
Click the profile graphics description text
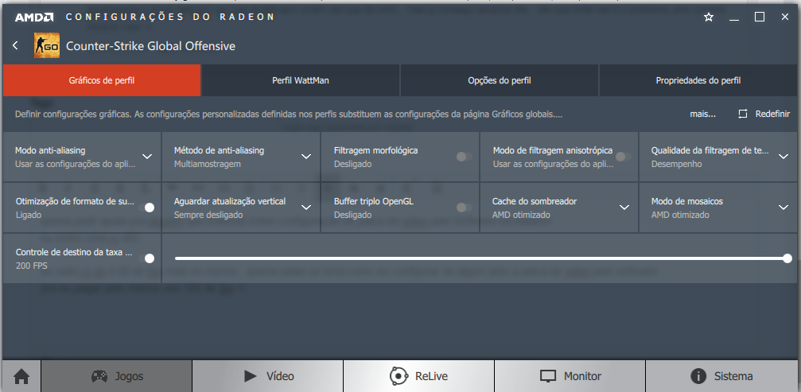click(289, 114)
